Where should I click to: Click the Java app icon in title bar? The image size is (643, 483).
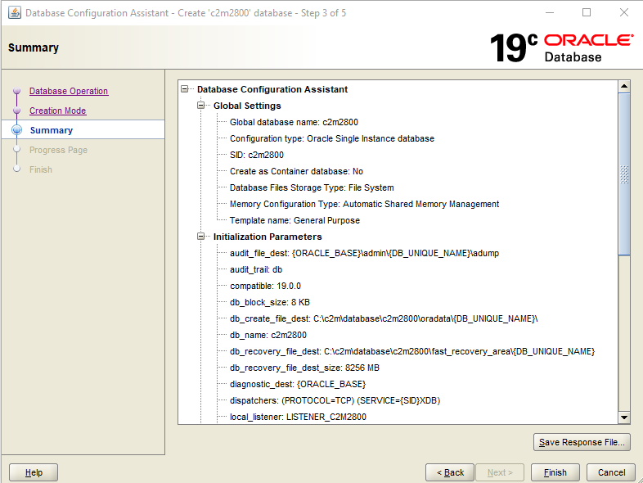(x=15, y=13)
